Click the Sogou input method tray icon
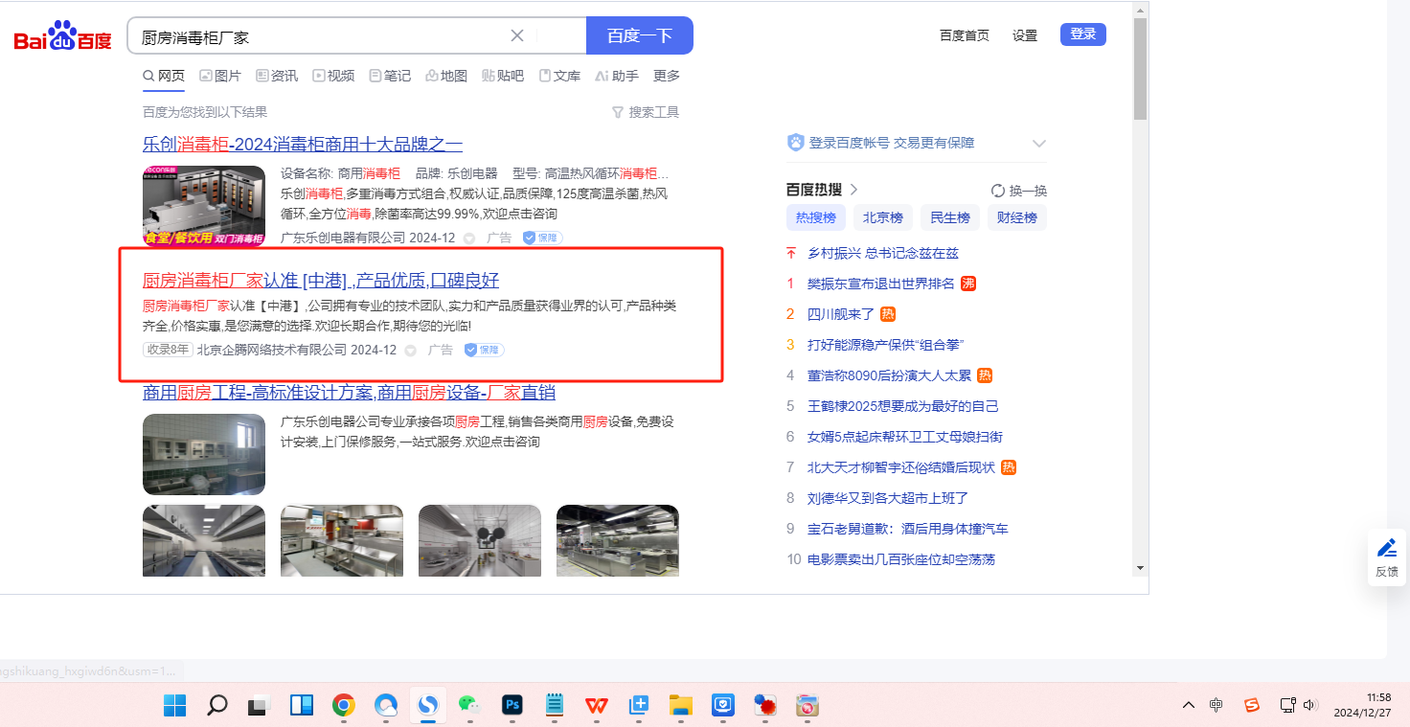This screenshot has height=727, width=1410. click(x=1252, y=705)
